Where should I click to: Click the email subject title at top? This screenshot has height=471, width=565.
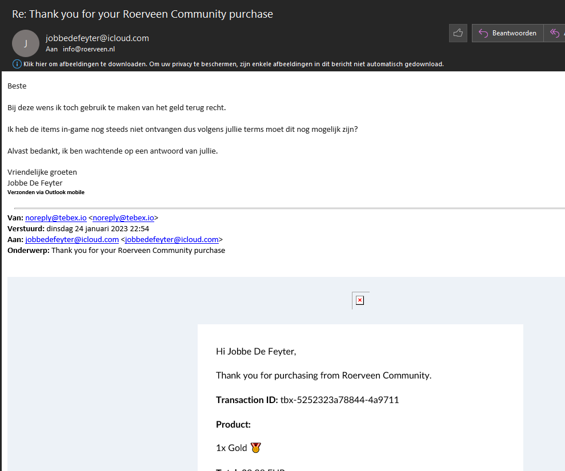click(142, 14)
